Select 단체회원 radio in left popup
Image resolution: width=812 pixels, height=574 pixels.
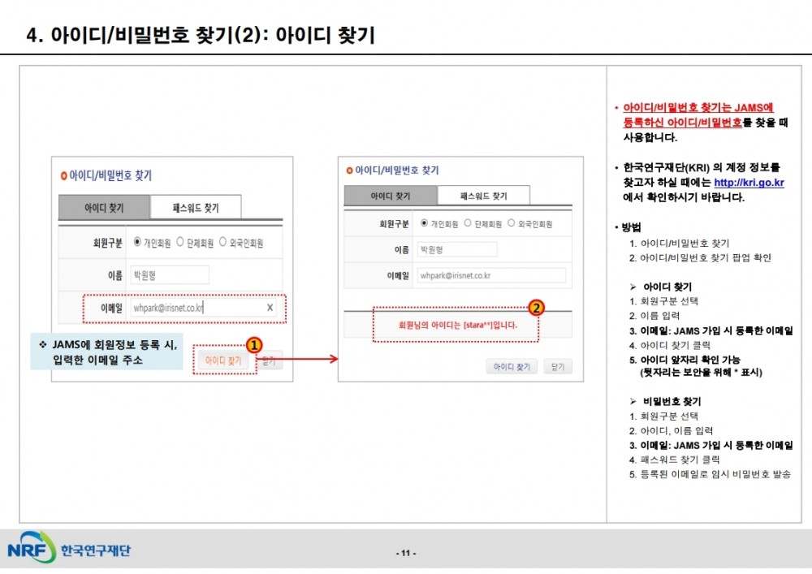pos(180,242)
